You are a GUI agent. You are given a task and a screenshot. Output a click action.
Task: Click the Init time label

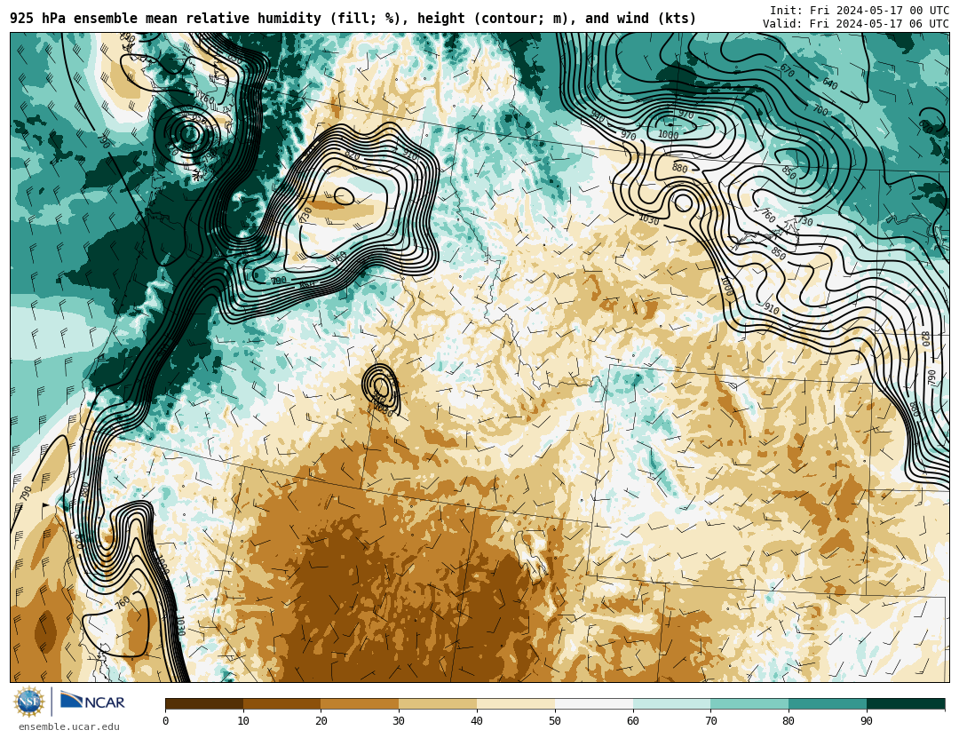point(860,11)
